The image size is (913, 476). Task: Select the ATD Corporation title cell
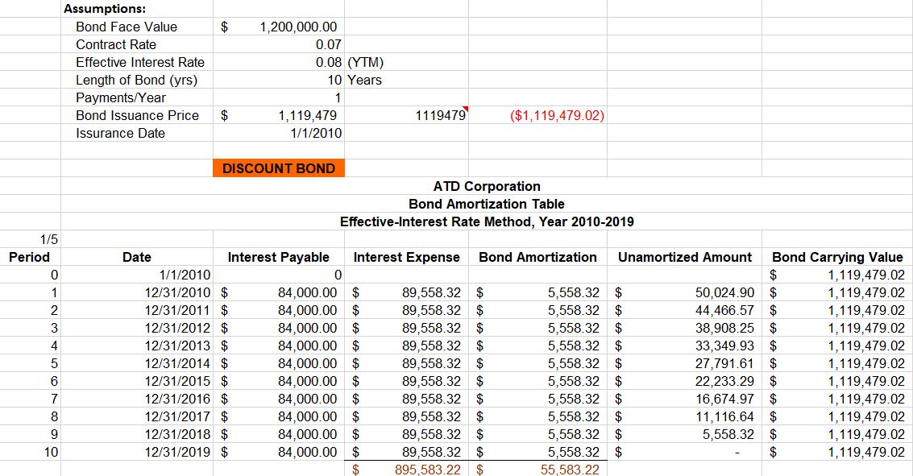[486, 186]
